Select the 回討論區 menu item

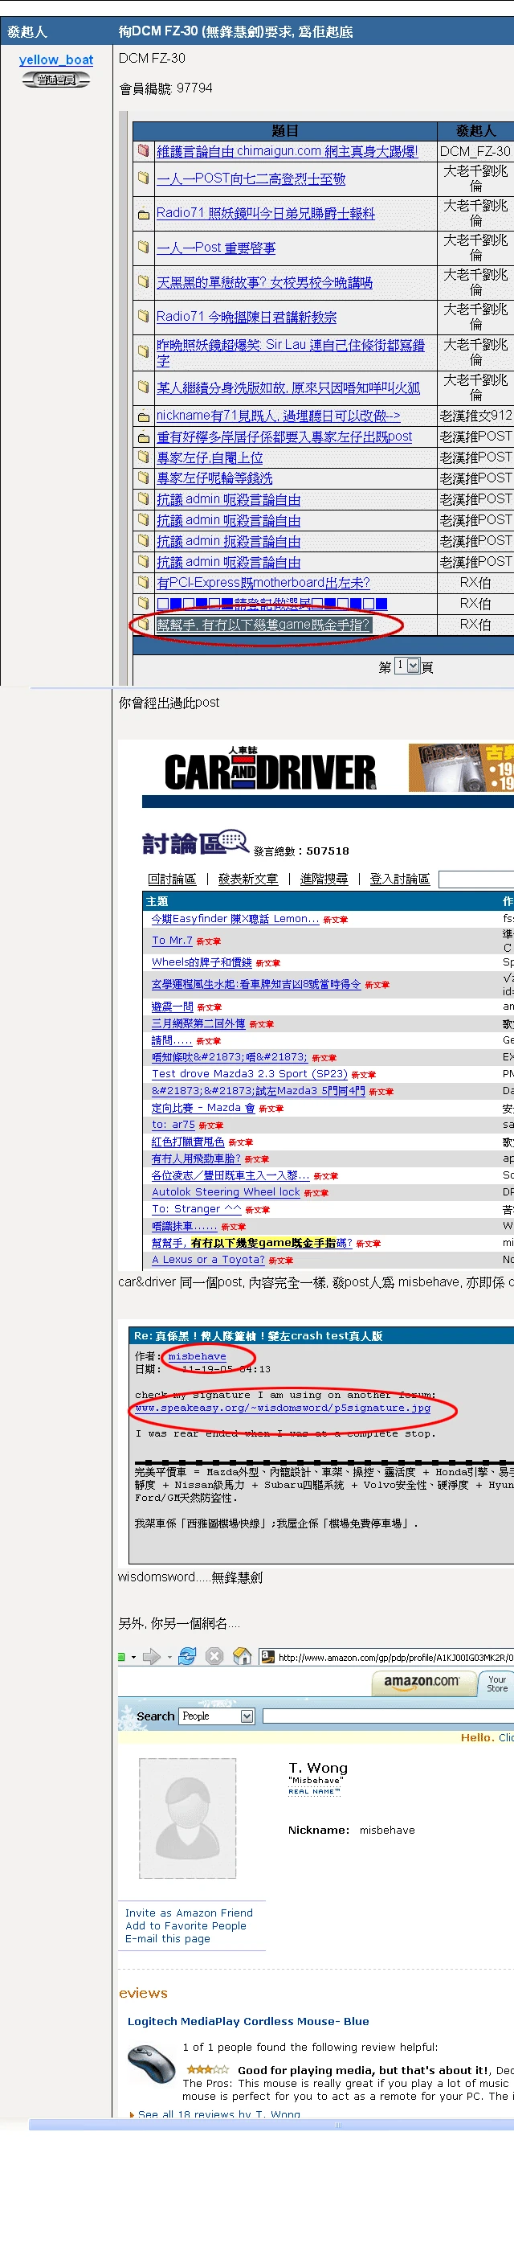point(172,879)
